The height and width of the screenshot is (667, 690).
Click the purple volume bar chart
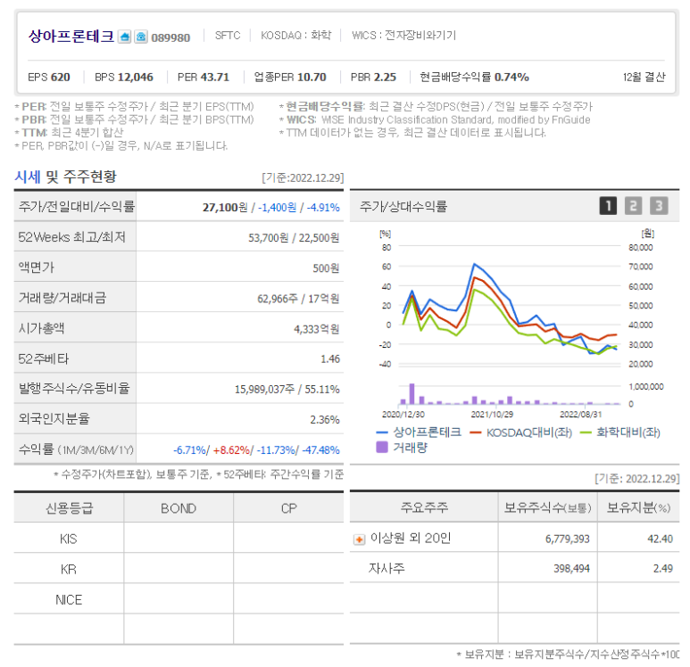click(x=510, y=396)
